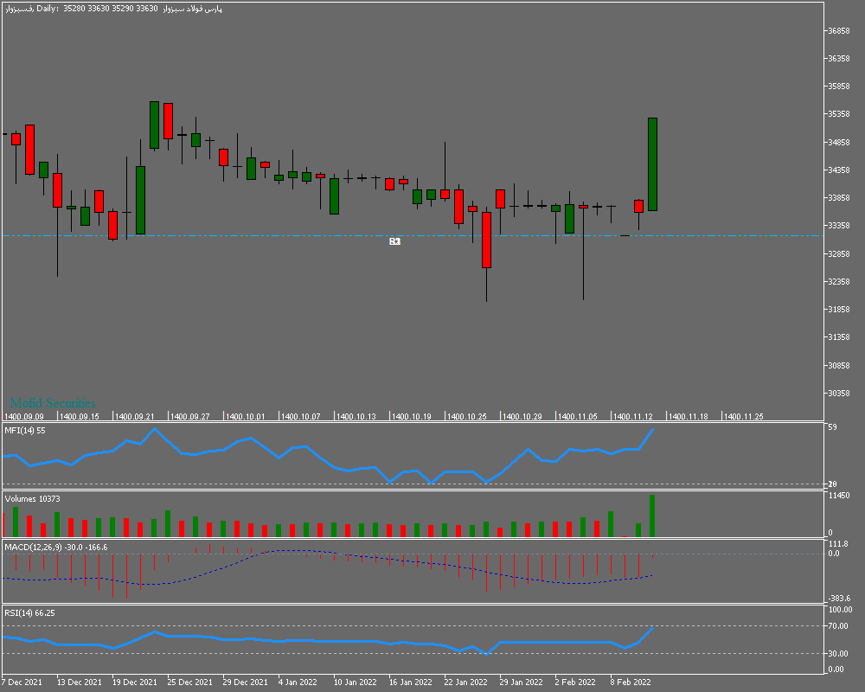Screen dimensions: 865x692
Task: Click the 22 Jan 2022 date label
Action: tap(466, 682)
